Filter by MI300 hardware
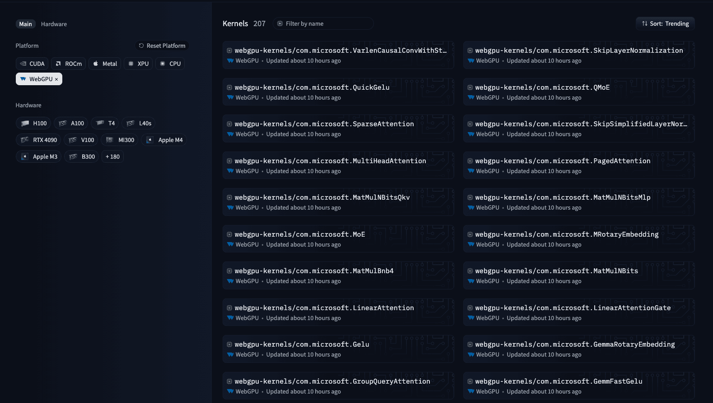The width and height of the screenshot is (713, 403). 120,140
